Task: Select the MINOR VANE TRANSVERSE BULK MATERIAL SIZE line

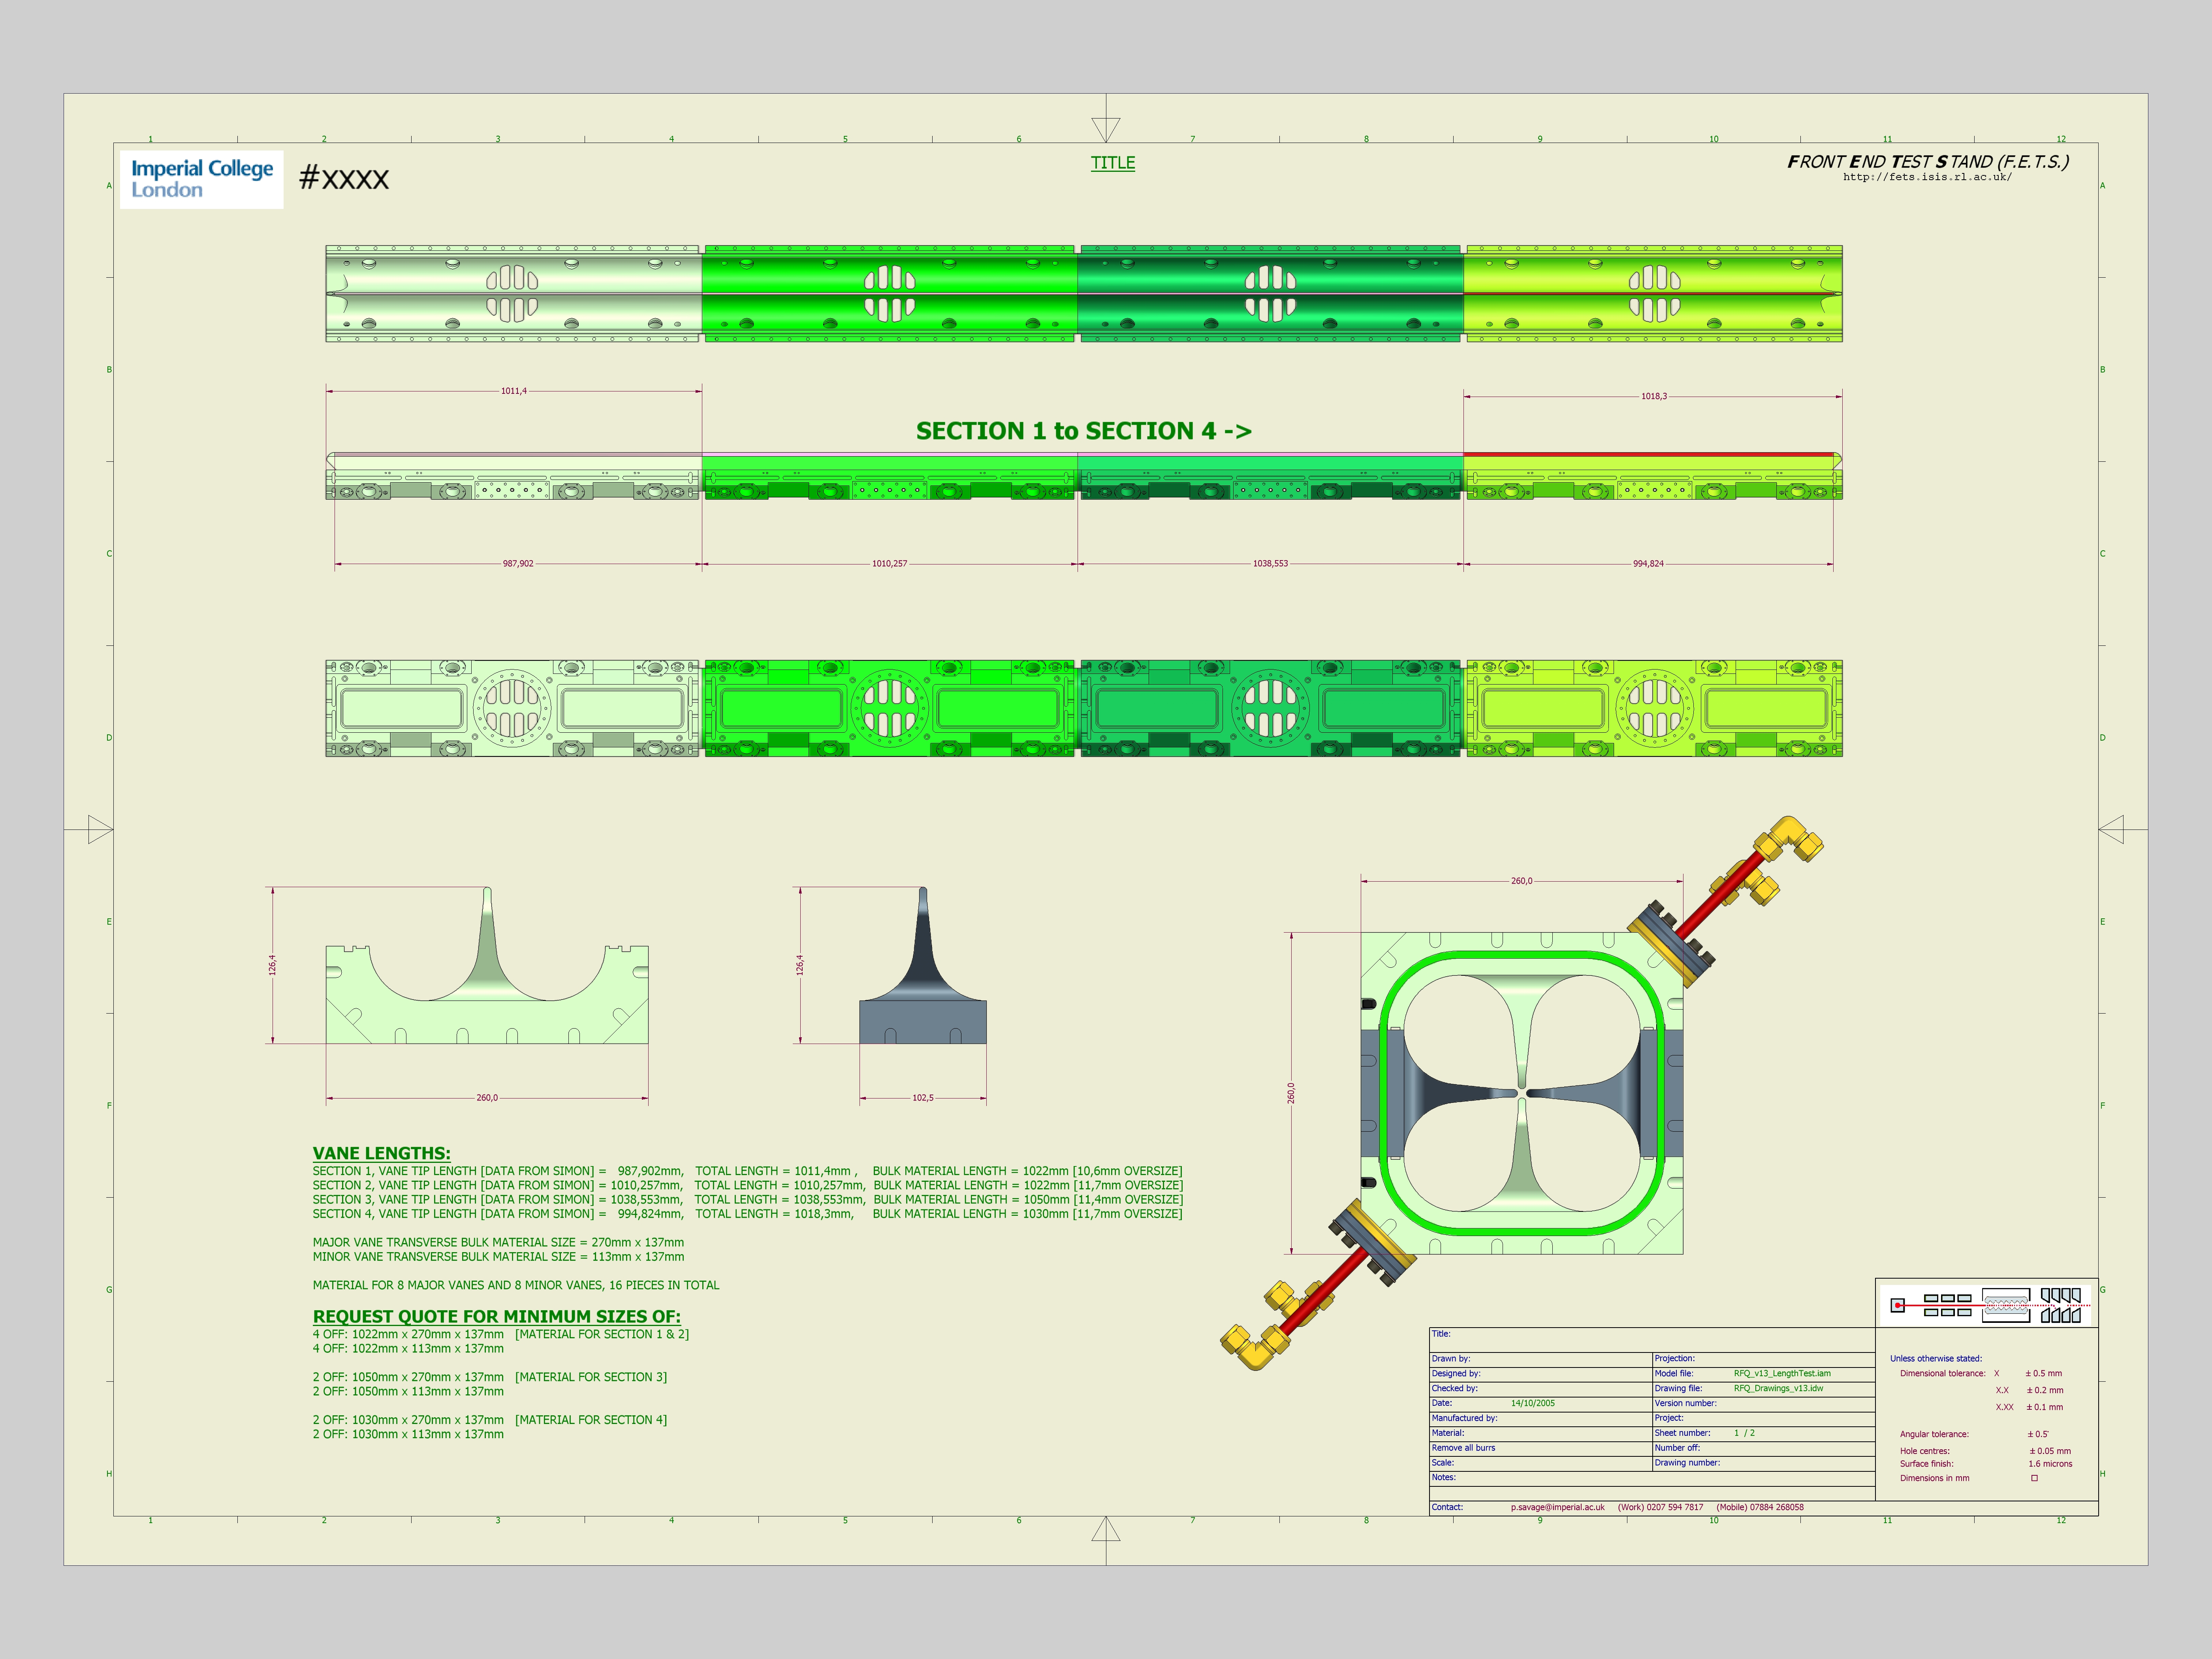Action: point(498,1257)
